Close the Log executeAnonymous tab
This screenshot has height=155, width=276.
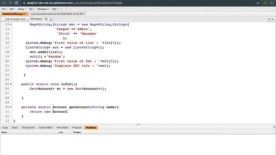point(85,14)
